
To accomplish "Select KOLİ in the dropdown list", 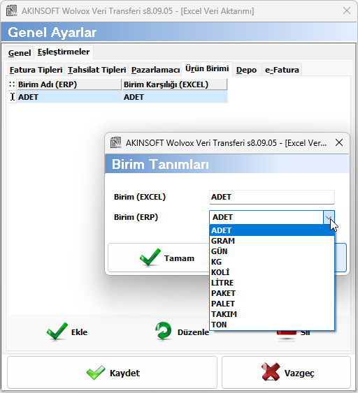I will click(271, 272).
